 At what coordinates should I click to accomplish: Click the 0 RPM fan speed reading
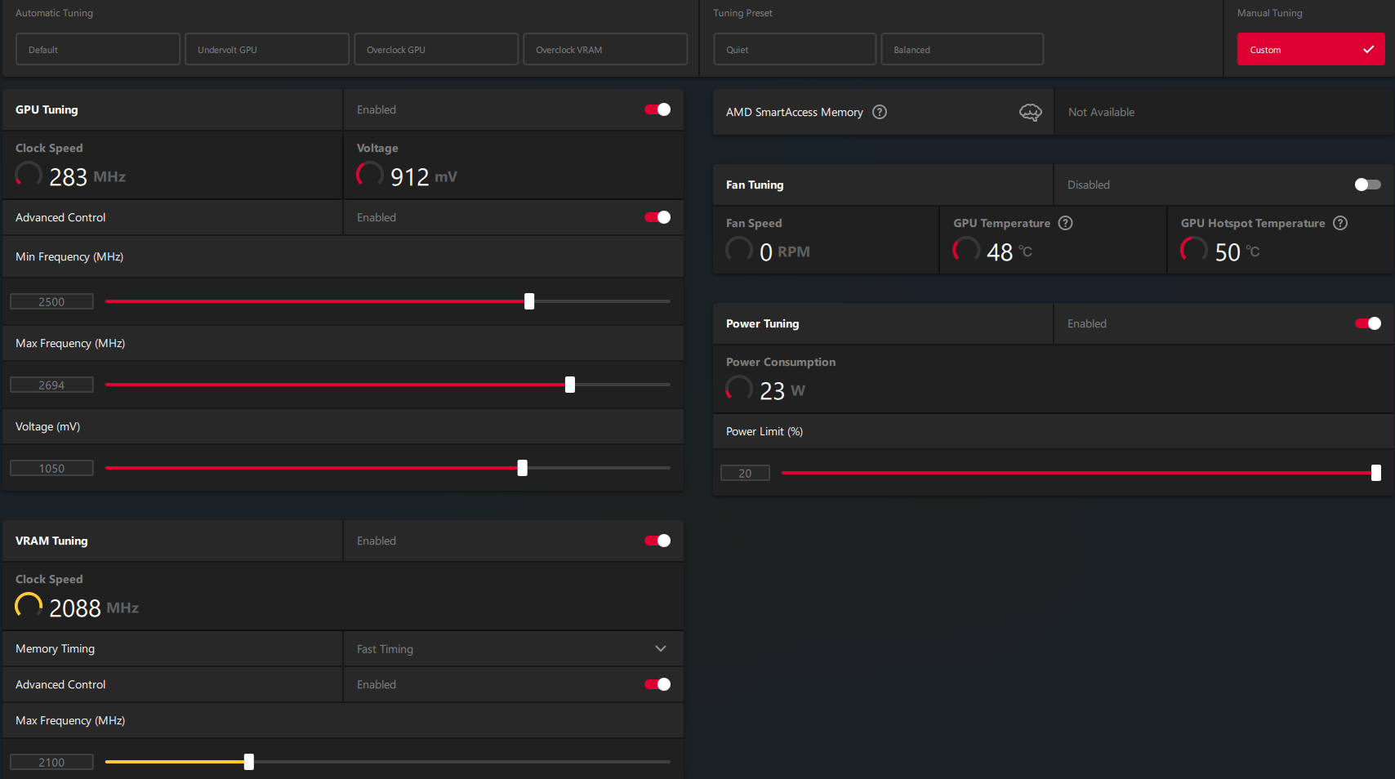(x=785, y=252)
